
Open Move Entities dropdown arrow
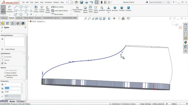[x=71, y=14]
